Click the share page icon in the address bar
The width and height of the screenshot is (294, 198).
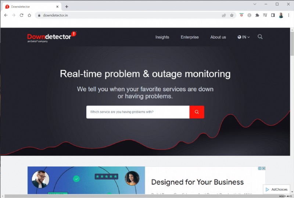coord(224,15)
